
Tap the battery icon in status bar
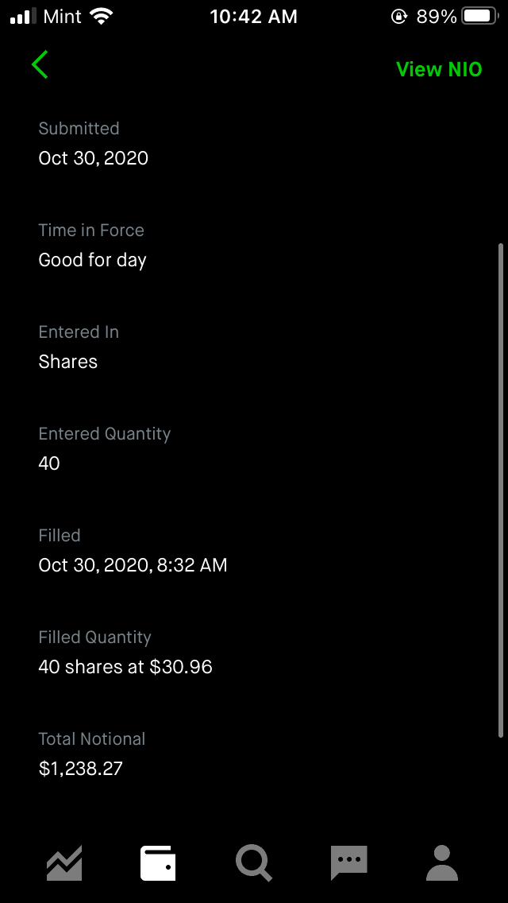coord(479,16)
